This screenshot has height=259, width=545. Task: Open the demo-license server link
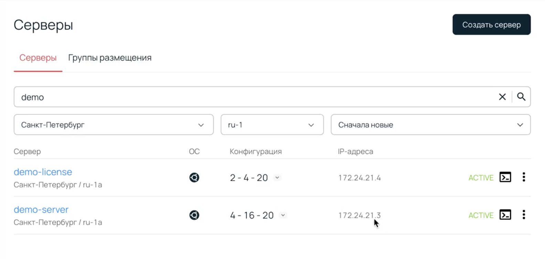pyautogui.click(x=43, y=172)
